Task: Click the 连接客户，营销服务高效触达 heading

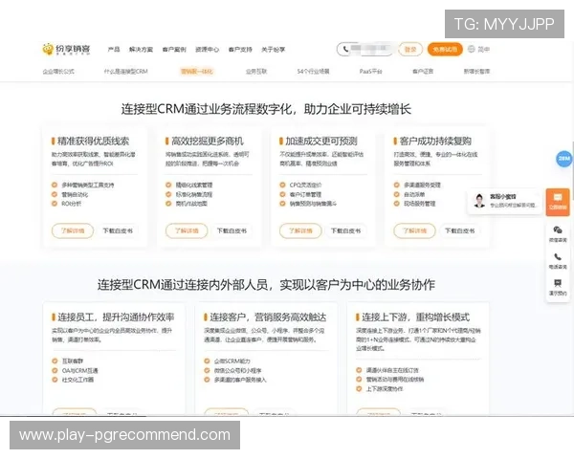Action: pyautogui.click(x=268, y=317)
